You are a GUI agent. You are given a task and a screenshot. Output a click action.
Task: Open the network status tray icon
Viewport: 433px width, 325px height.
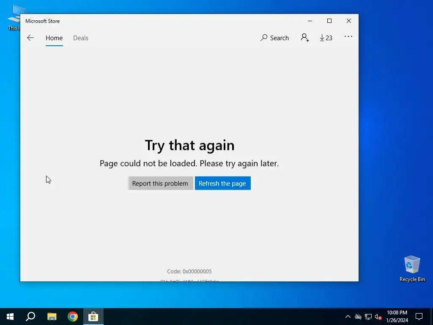point(368,317)
